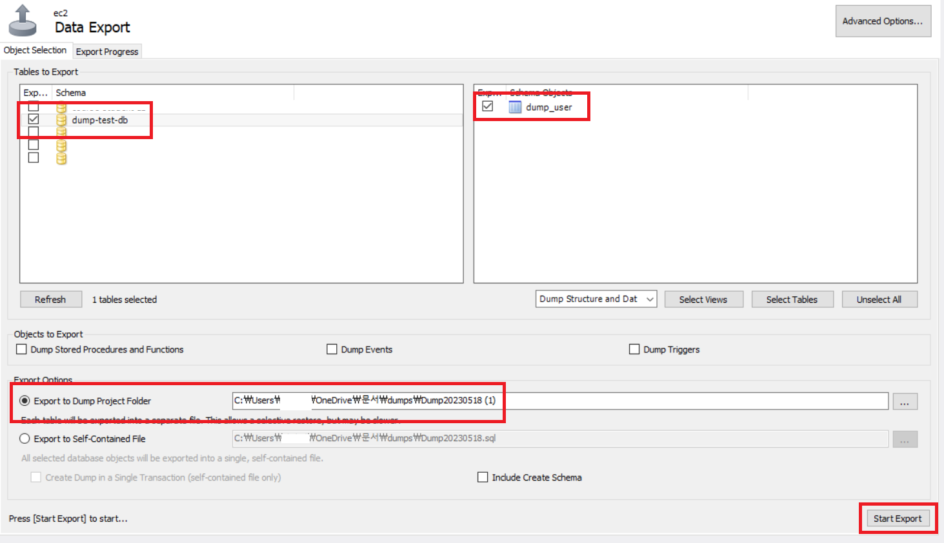Click the Select Tables button
Viewport: 944px width, 543px height.
coord(792,300)
